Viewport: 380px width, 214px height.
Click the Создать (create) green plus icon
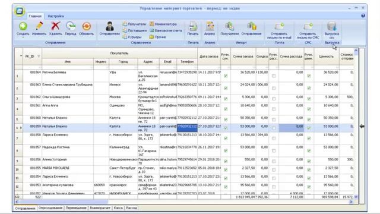23,26
